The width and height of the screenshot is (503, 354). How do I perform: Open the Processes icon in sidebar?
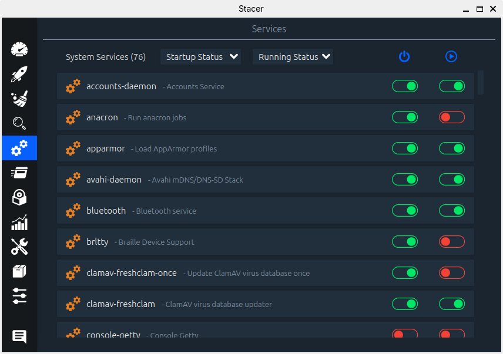point(19,173)
